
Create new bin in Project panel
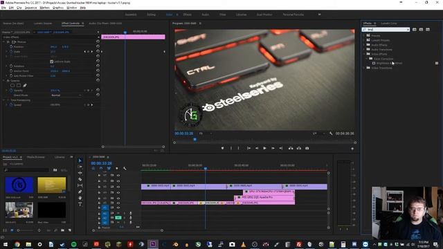pos(63,230)
